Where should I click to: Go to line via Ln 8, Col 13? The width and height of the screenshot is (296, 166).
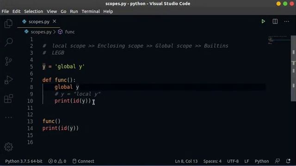click(x=186, y=161)
